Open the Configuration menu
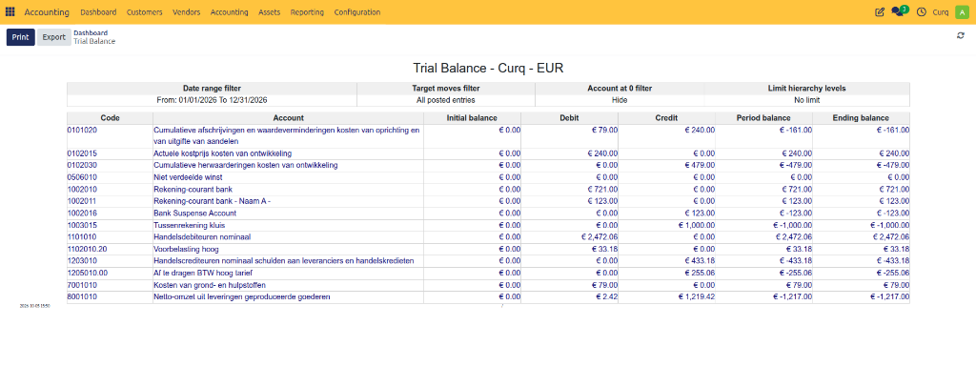Screen dimensions: 976x387 pyautogui.click(x=357, y=12)
